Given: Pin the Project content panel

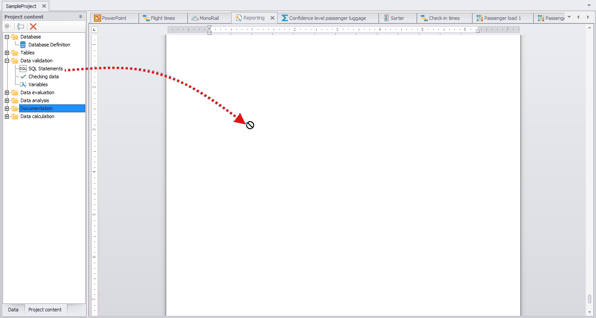Looking at the screenshot, I should point(80,17).
